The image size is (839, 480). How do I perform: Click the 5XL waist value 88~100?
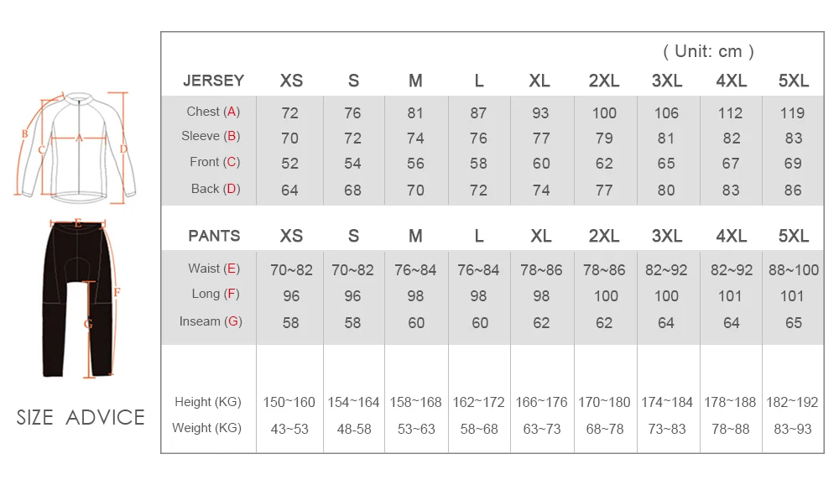tap(793, 270)
